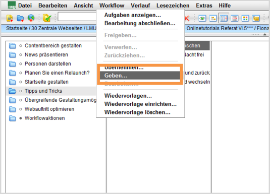Collapse panel with the small up arrow
Image resolution: width=270 pixels, height=194 pixels.
(265, 34)
